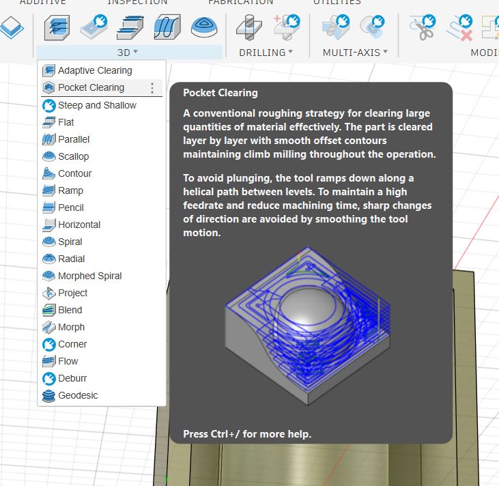Click the second Multi-Axis rotary icon

pos(372,27)
